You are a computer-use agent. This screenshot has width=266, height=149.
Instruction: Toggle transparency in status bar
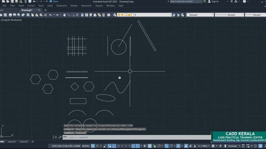[x=150, y=146]
